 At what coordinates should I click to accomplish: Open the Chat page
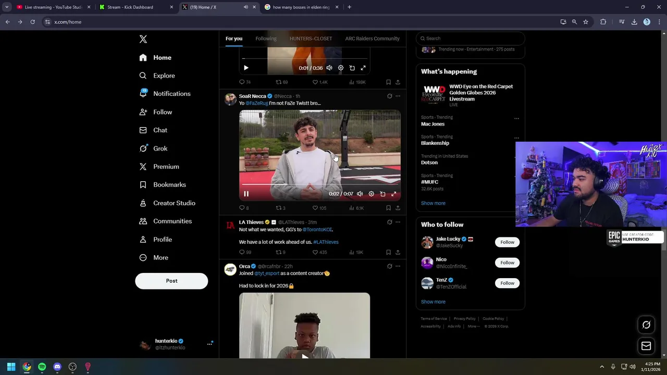click(153, 130)
